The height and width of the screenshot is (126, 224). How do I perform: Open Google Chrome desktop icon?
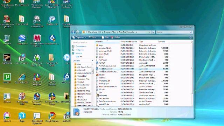[x=52, y=117]
